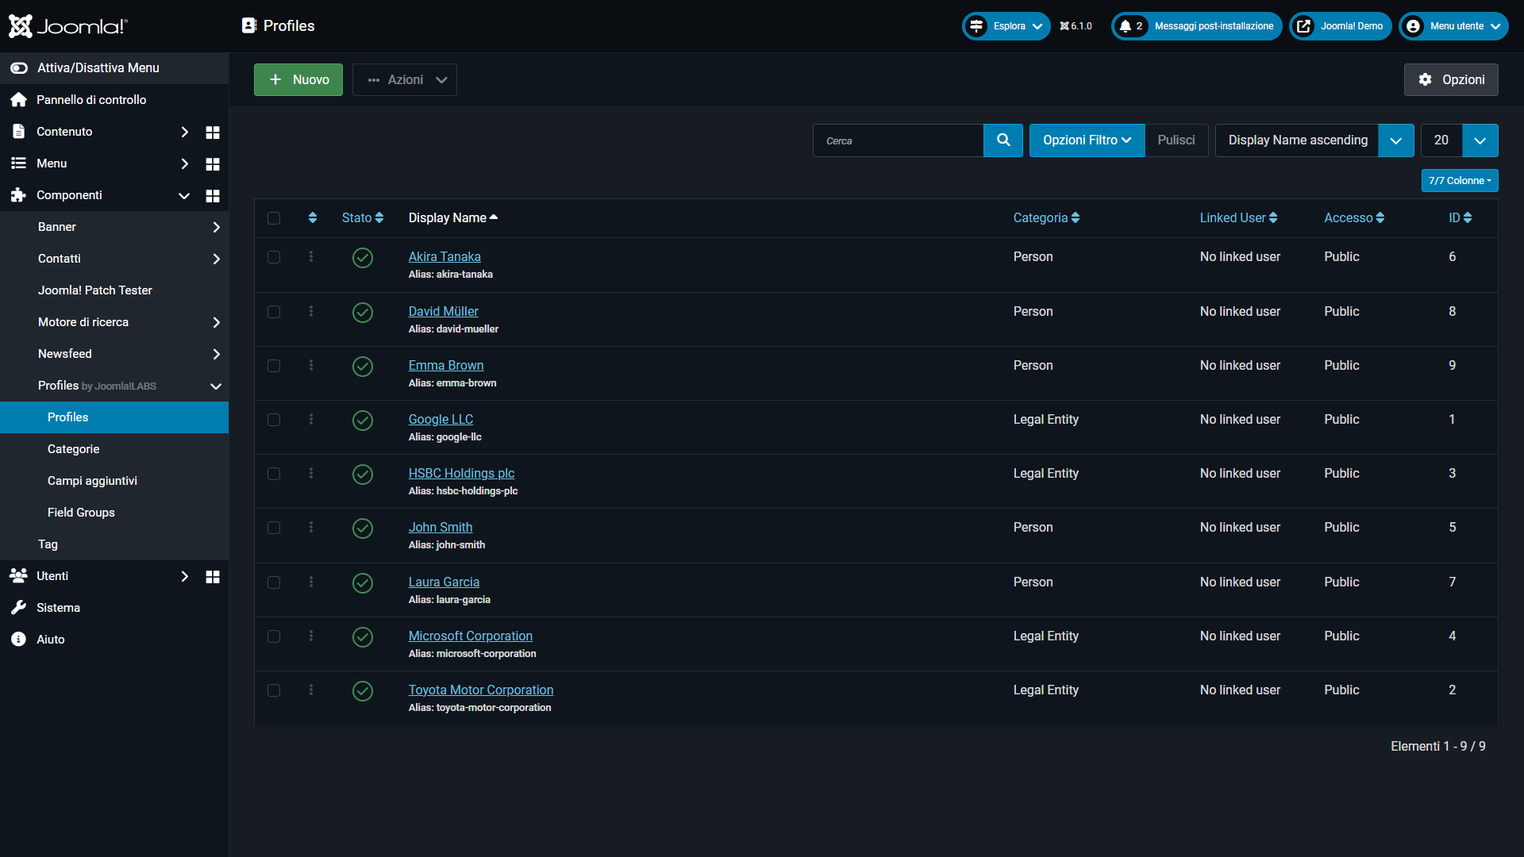Click published status icon for Microsoft Corporation
Screen dimensions: 1524x857
(x=363, y=637)
